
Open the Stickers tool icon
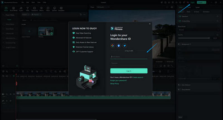[54, 9]
